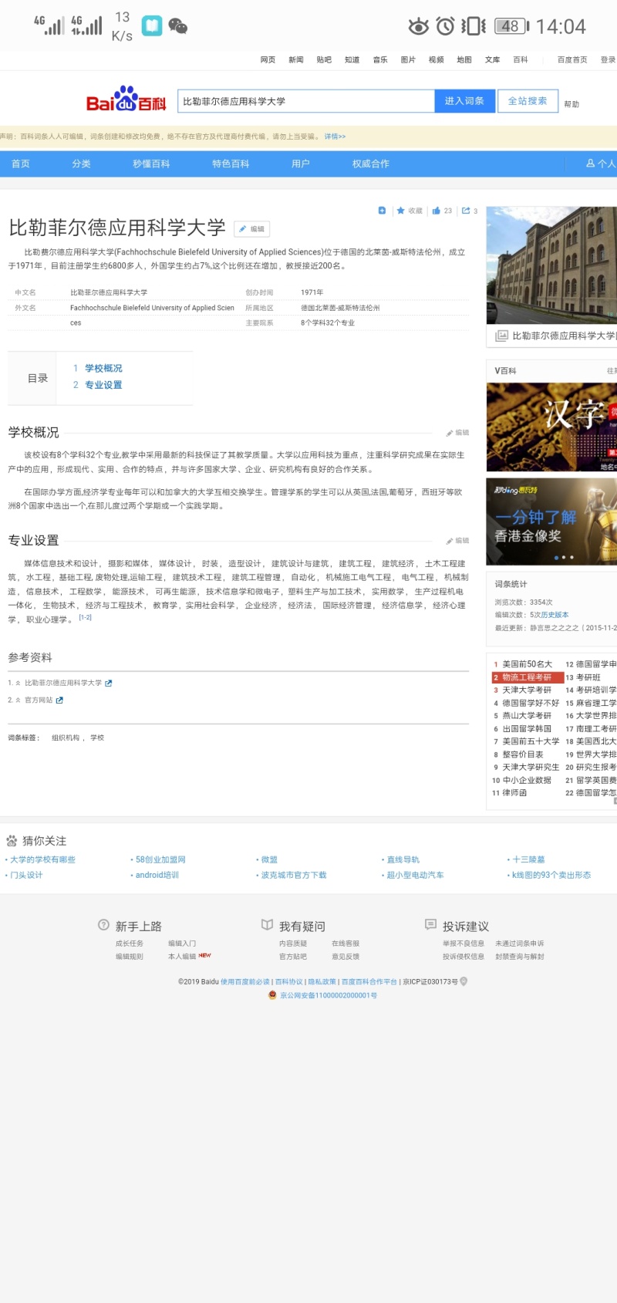Jump to 学校概况 in the table of contents
Screen dimensions: 617x1303
click(103, 368)
